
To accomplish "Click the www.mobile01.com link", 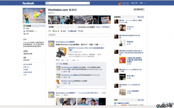I will click(x=75, y=52).
